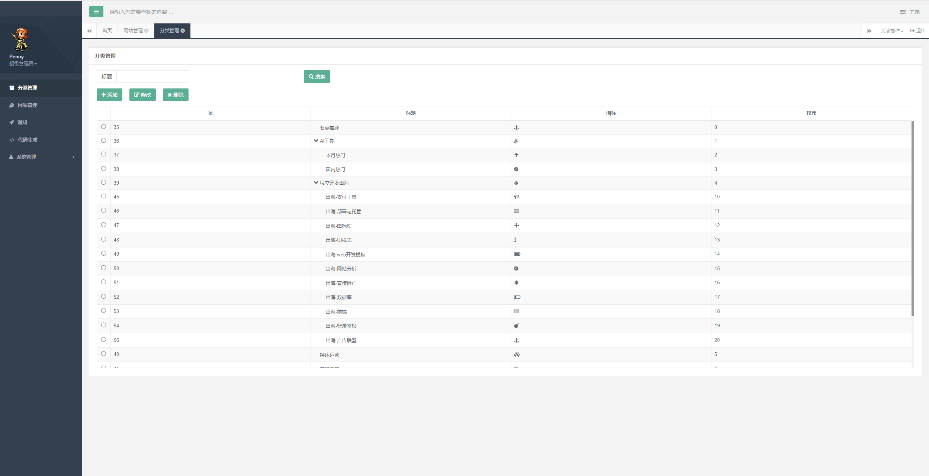Click the green 添加 button
This screenshot has width=929, height=476.
coord(109,95)
